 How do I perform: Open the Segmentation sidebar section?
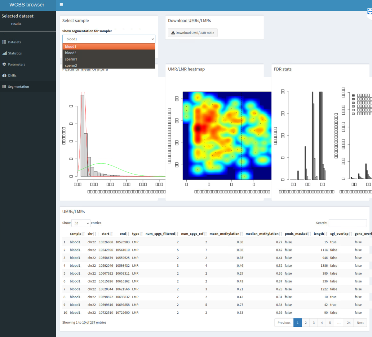coord(28,87)
